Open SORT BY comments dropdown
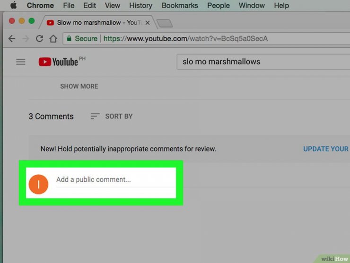 (x=111, y=116)
